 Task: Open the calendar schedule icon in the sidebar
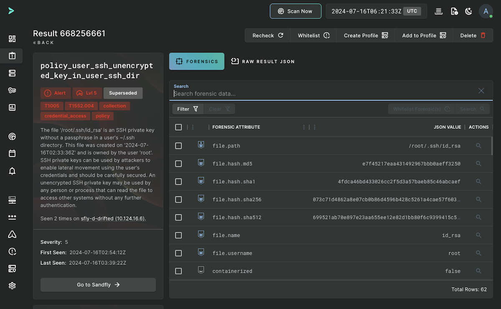[x=12, y=153]
